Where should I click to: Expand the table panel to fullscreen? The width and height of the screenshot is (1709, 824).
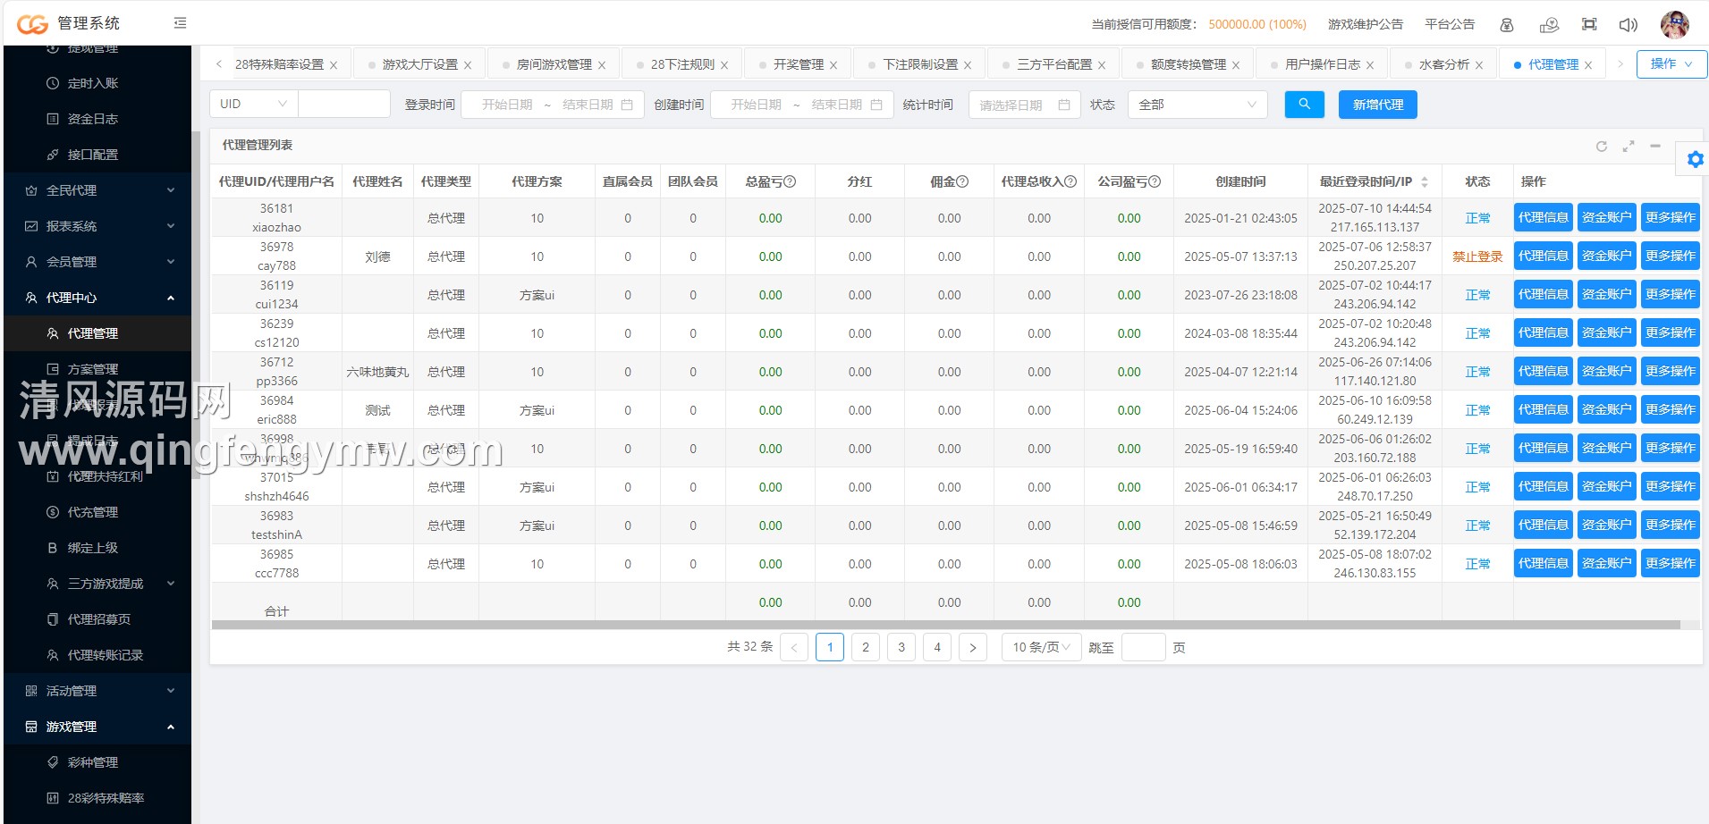tap(1629, 146)
